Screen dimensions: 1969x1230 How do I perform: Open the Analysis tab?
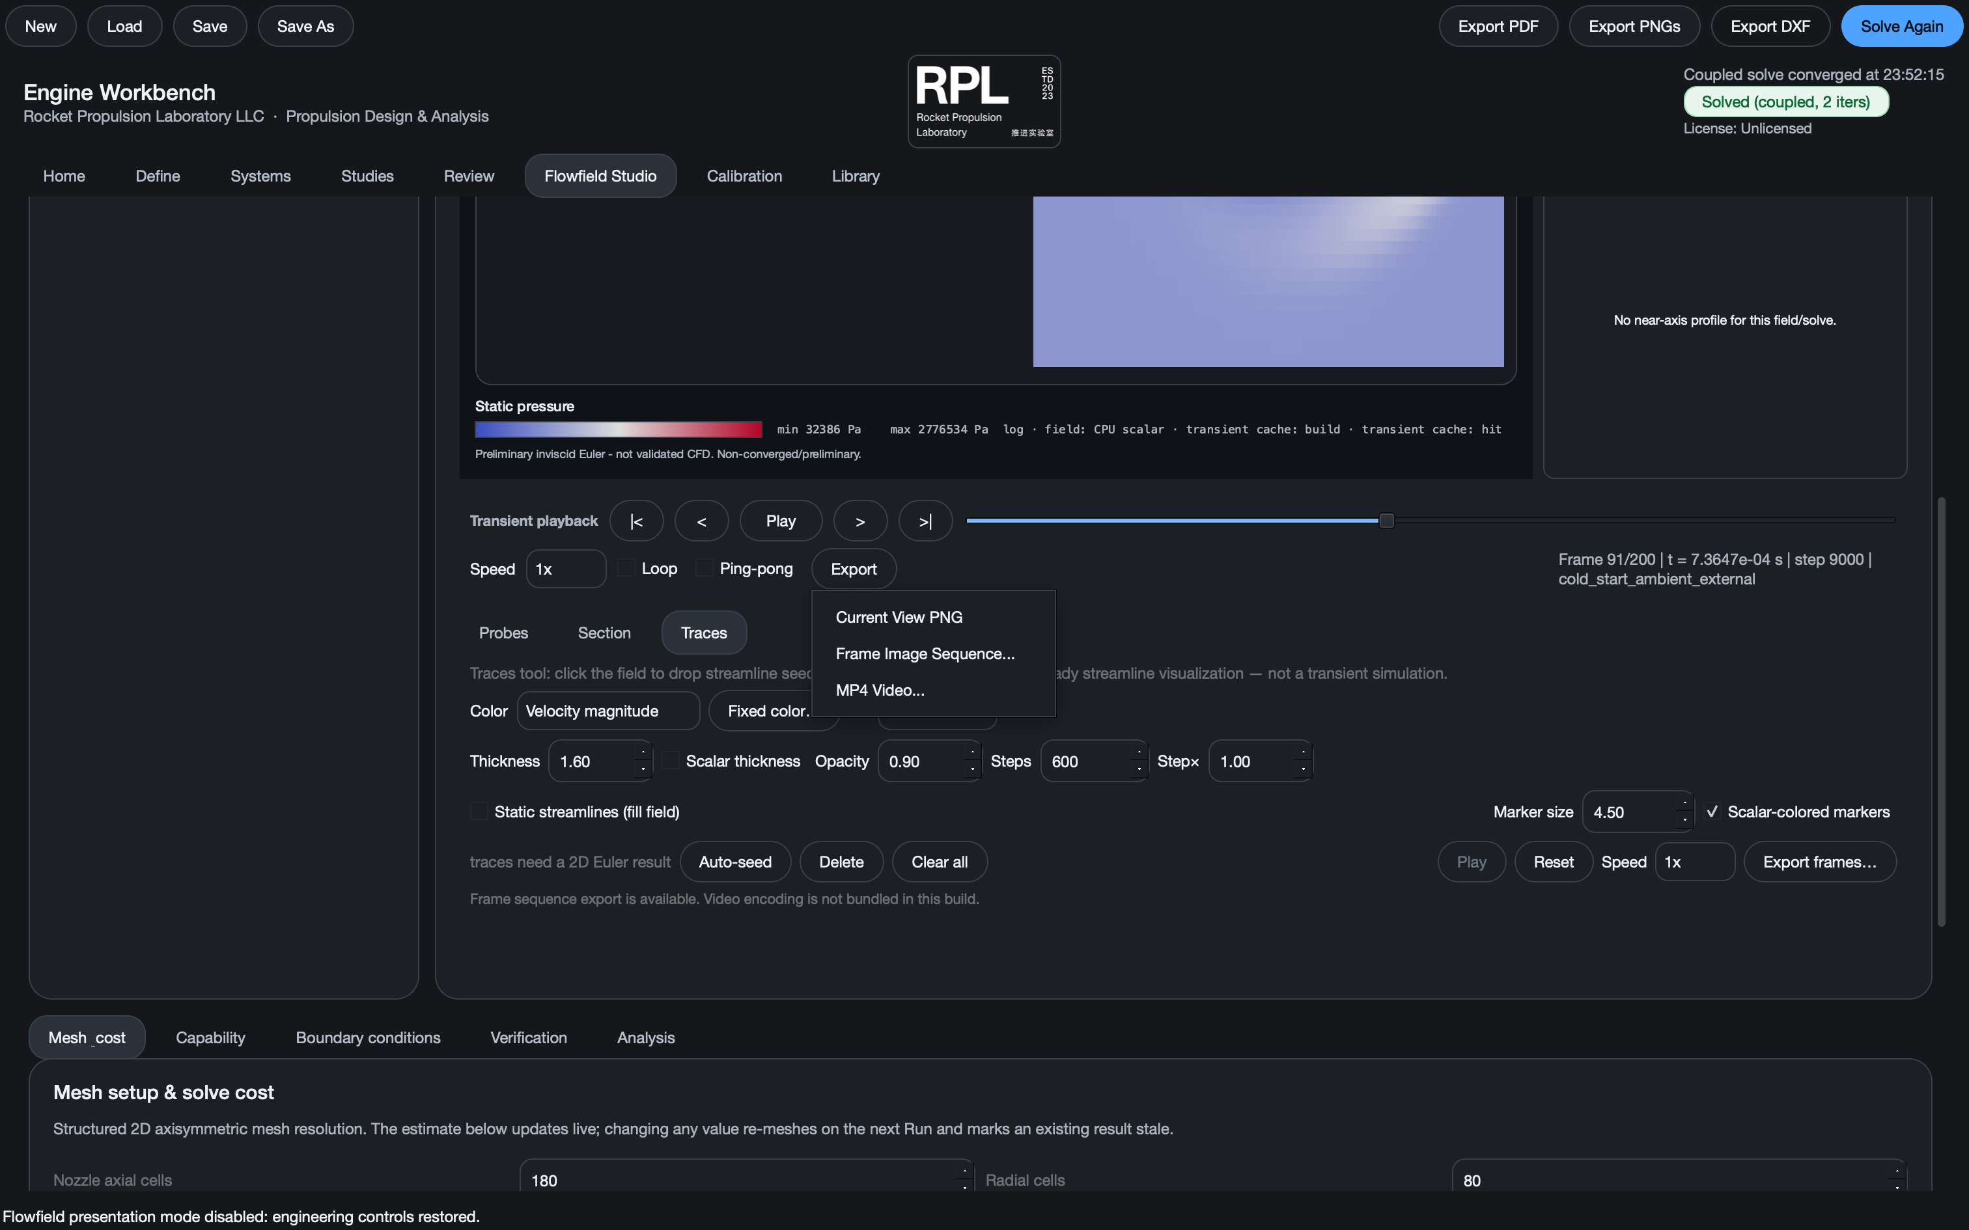pyautogui.click(x=645, y=1037)
